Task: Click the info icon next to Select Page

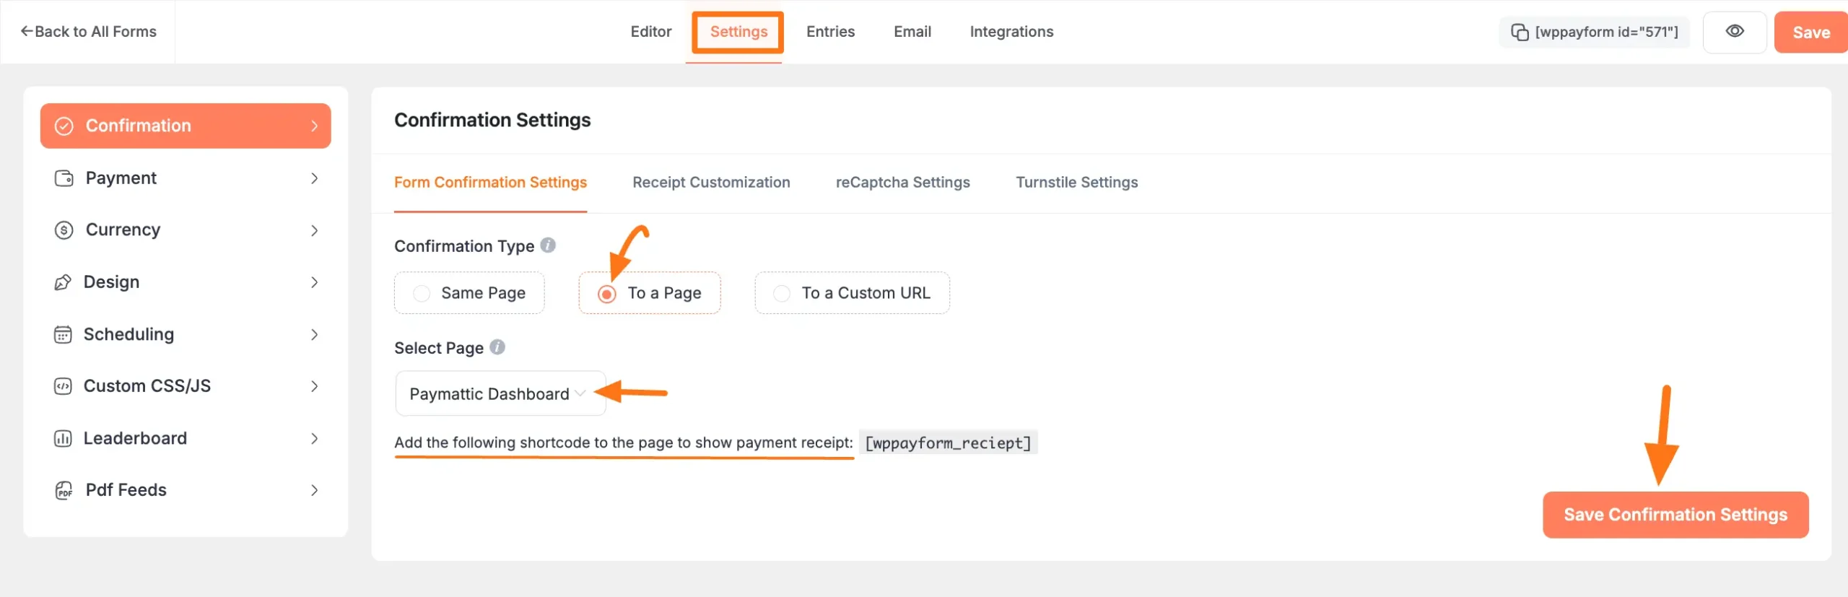Action: [497, 347]
